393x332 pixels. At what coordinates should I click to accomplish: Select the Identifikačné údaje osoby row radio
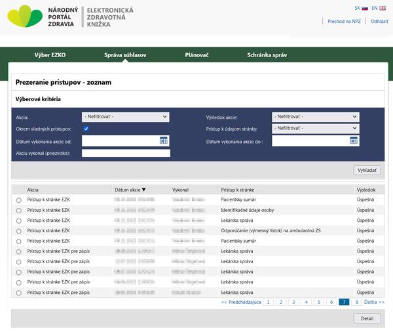18,210
